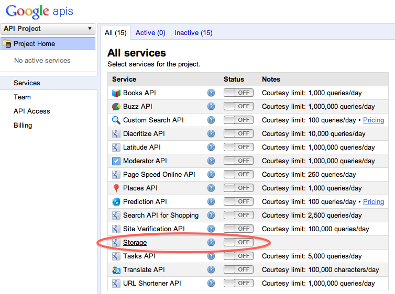
Task: Toggle Buzz API status on
Action: (238, 106)
